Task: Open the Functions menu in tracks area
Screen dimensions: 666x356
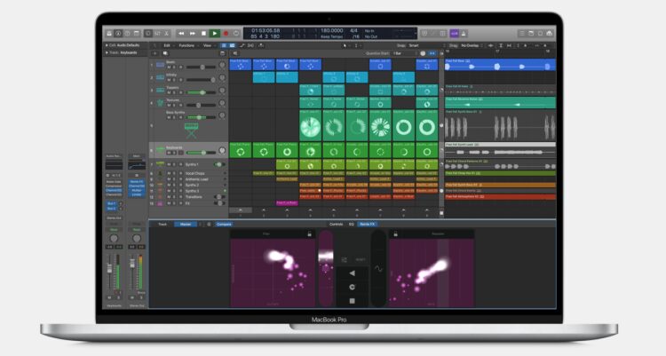Action: tap(187, 44)
